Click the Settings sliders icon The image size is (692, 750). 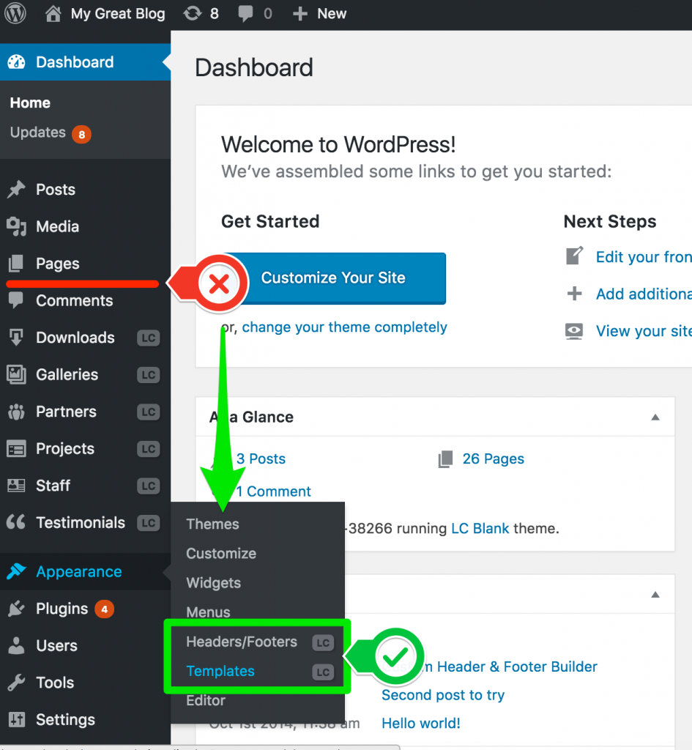point(17,719)
